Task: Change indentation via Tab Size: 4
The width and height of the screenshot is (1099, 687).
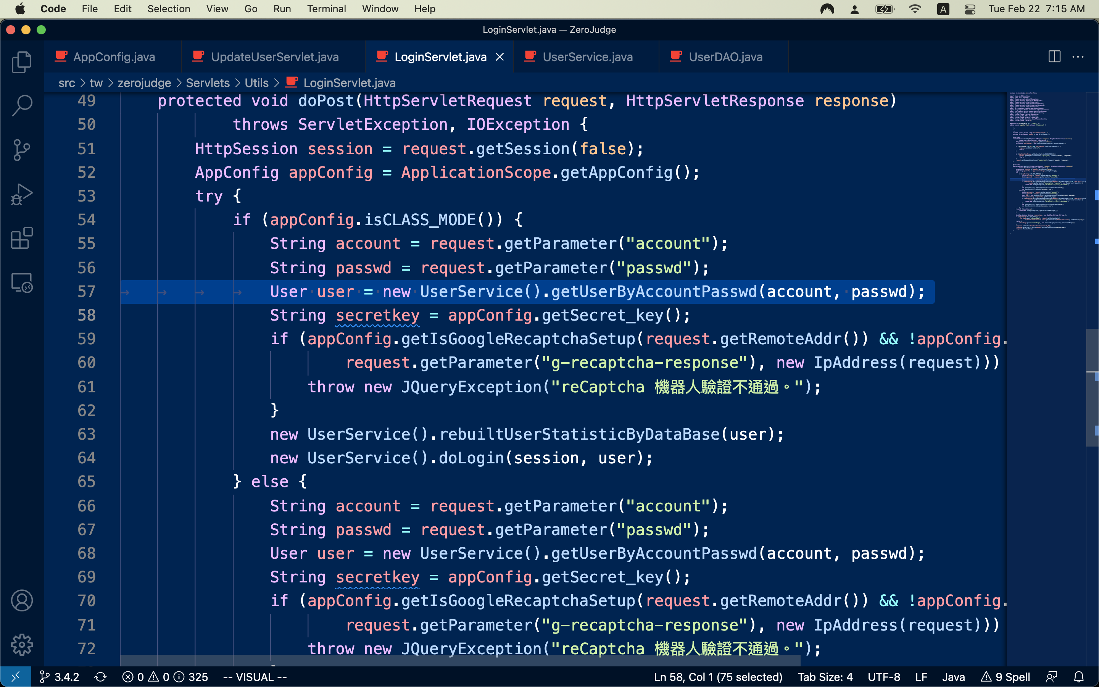Action: point(825,677)
